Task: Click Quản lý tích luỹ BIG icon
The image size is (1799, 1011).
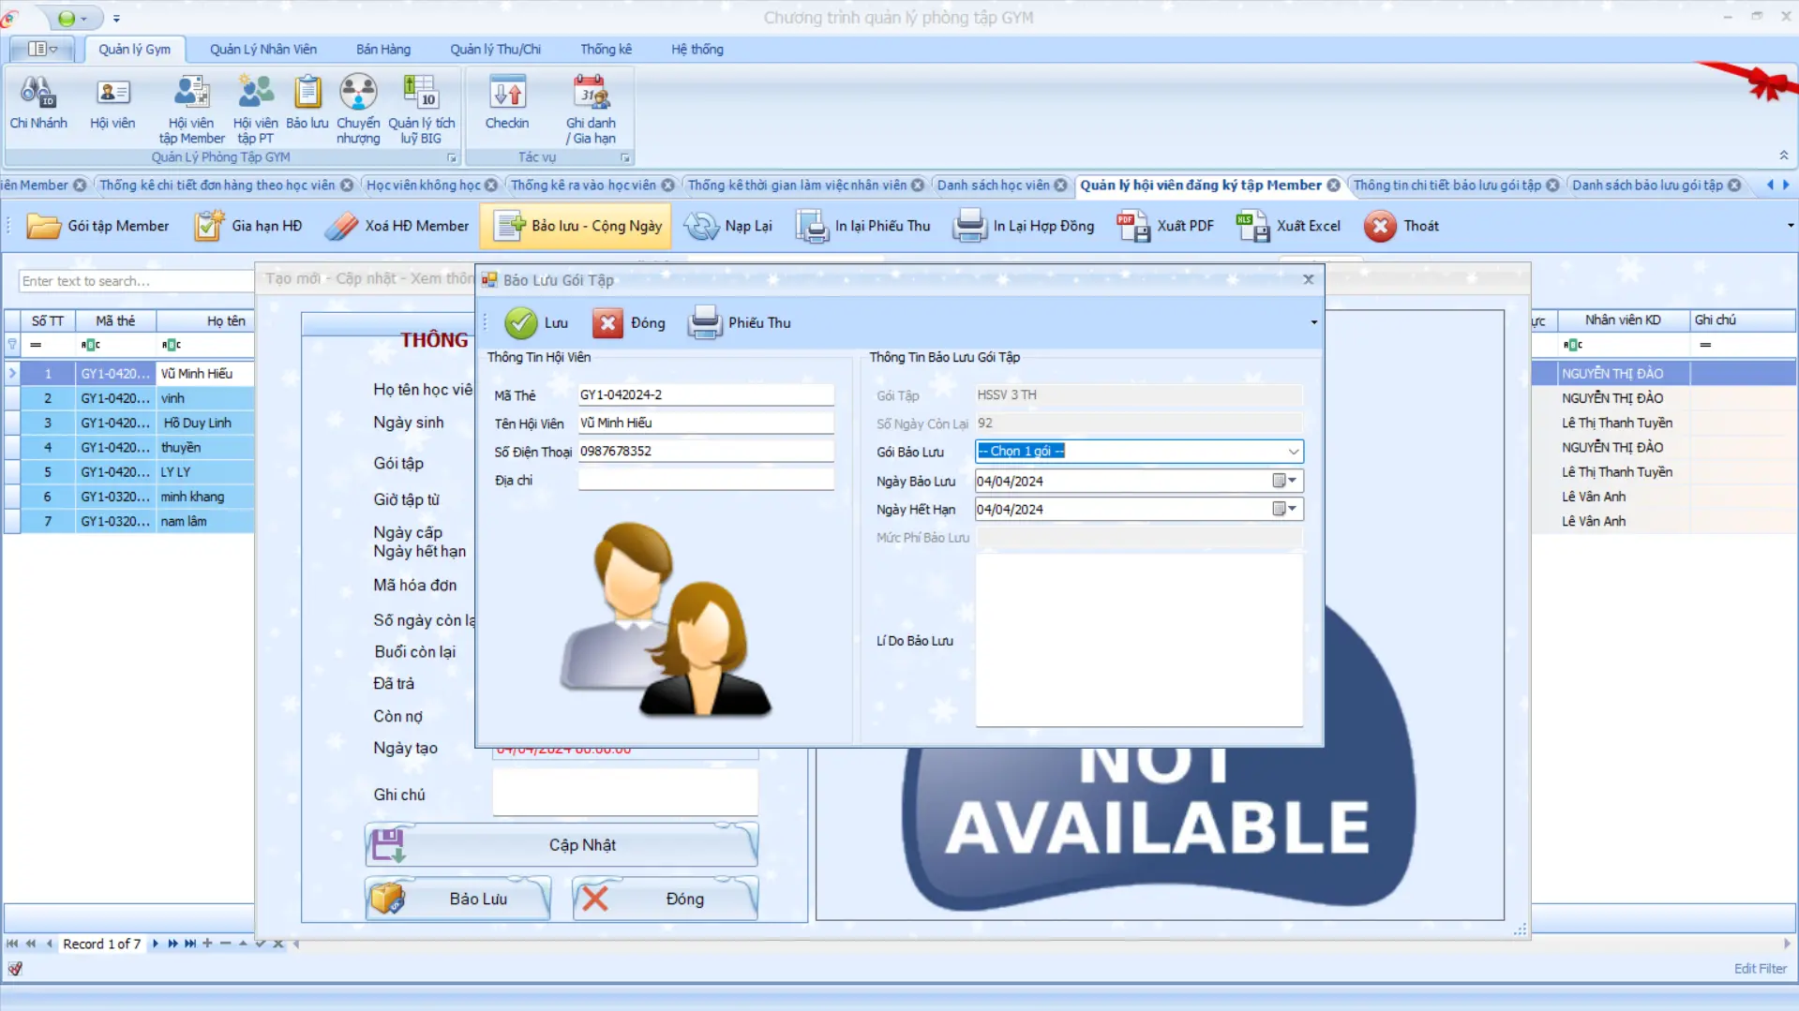Action: tap(421, 94)
